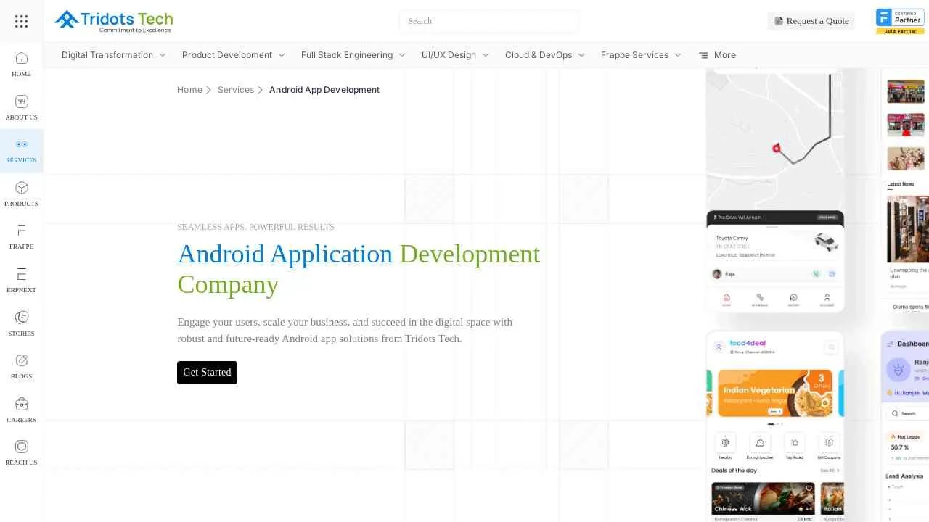The height and width of the screenshot is (522, 929).
Task: Open Products in the sidebar
Action: [x=21, y=194]
